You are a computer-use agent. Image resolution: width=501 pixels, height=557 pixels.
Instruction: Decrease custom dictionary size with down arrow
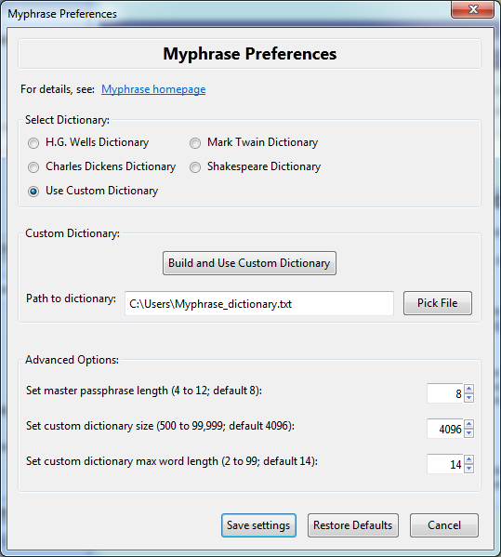(468, 432)
